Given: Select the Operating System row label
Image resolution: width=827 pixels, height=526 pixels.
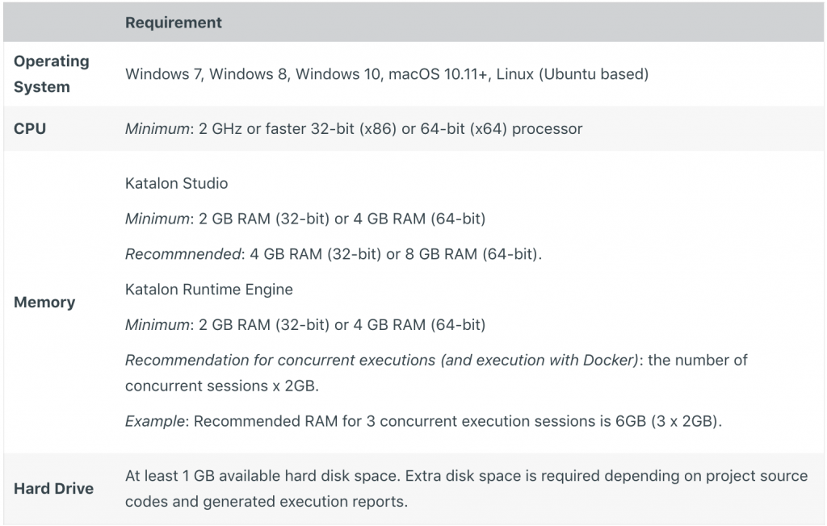Looking at the screenshot, I should click(51, 73).
